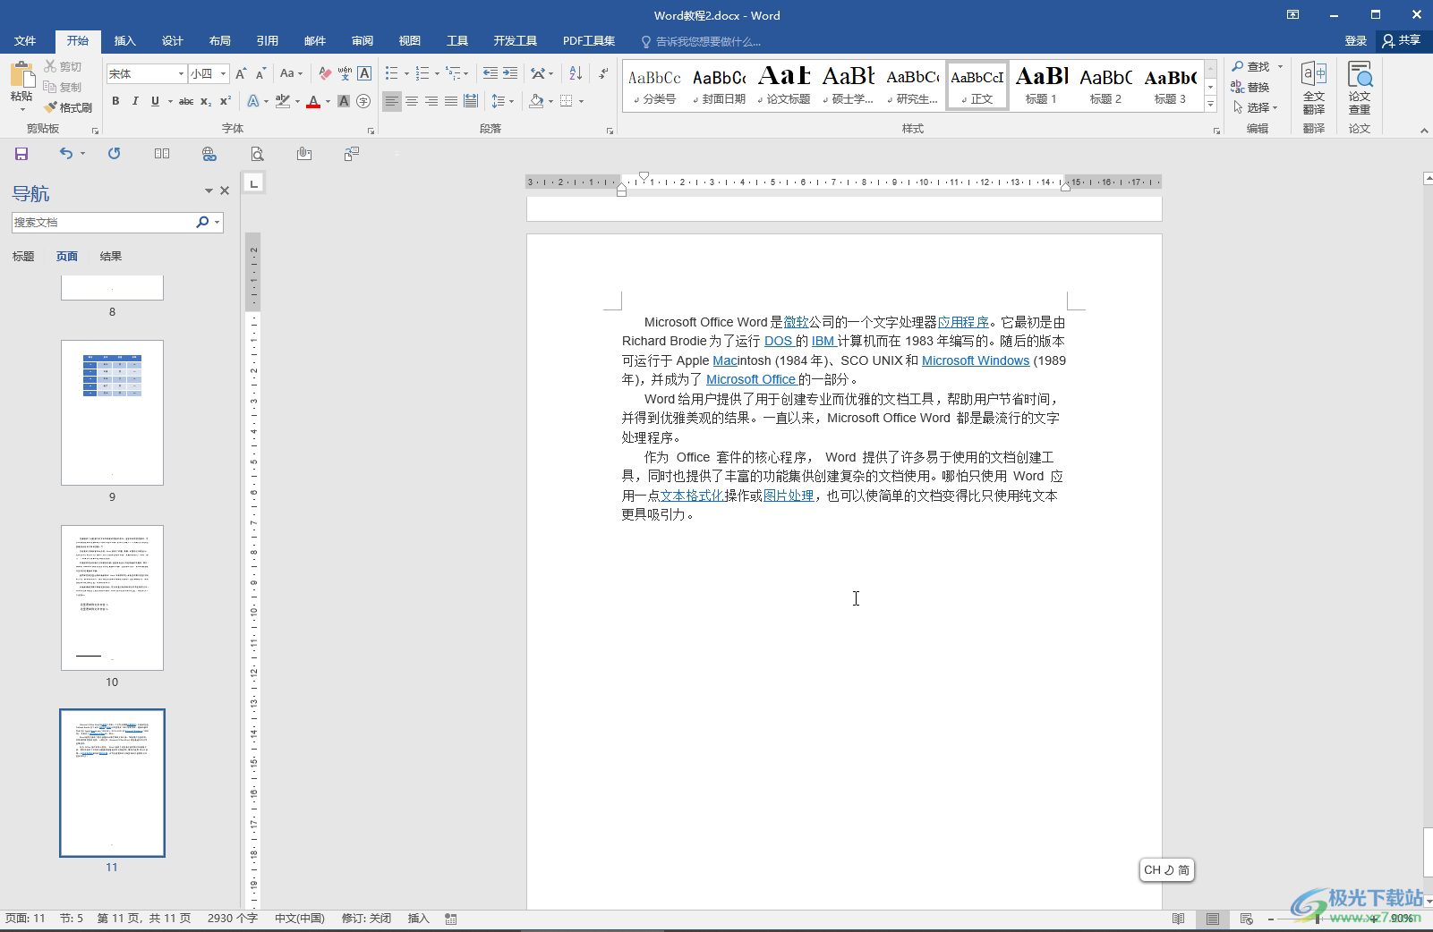Screen dimensions: 1433x932
Task: Open Print Preview magnifier icon
Action: (257, 154)
